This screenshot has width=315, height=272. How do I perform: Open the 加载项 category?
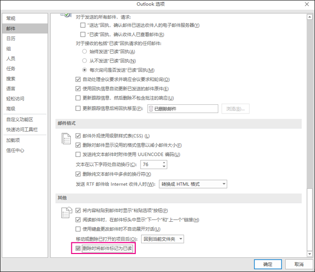[x=25, y=140]
